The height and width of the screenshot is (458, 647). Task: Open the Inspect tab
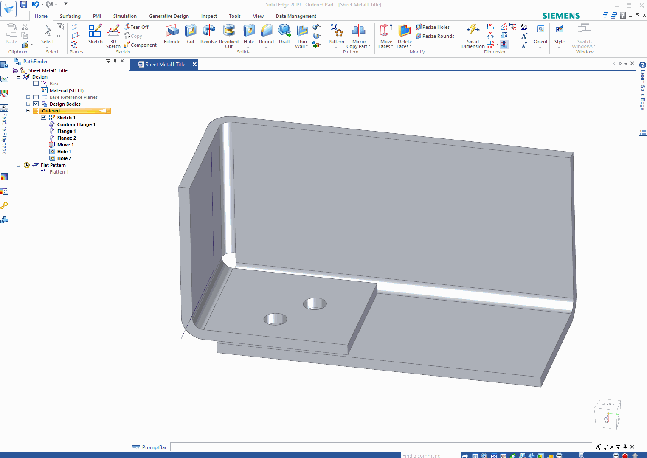point(209,16)
